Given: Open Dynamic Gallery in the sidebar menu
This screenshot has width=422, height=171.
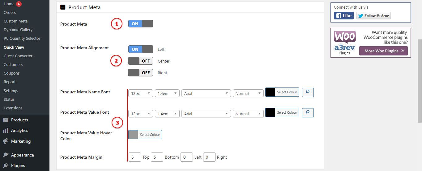Looking at the screenshot, I should point(18,30).
